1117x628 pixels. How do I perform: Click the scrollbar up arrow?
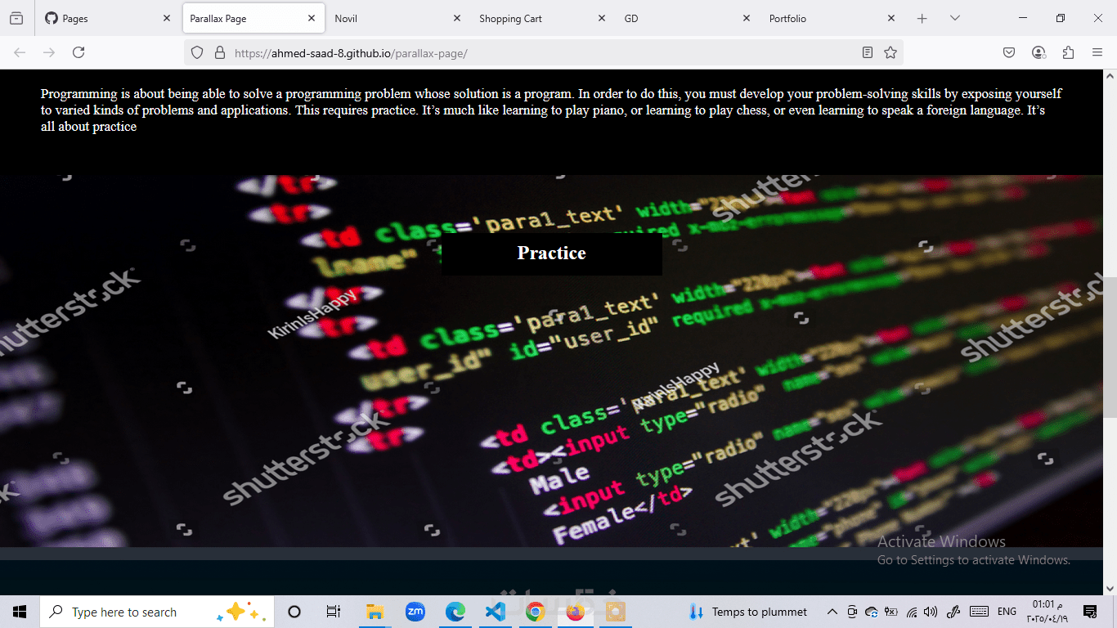pyautogui.click(x=1110, y=76)
